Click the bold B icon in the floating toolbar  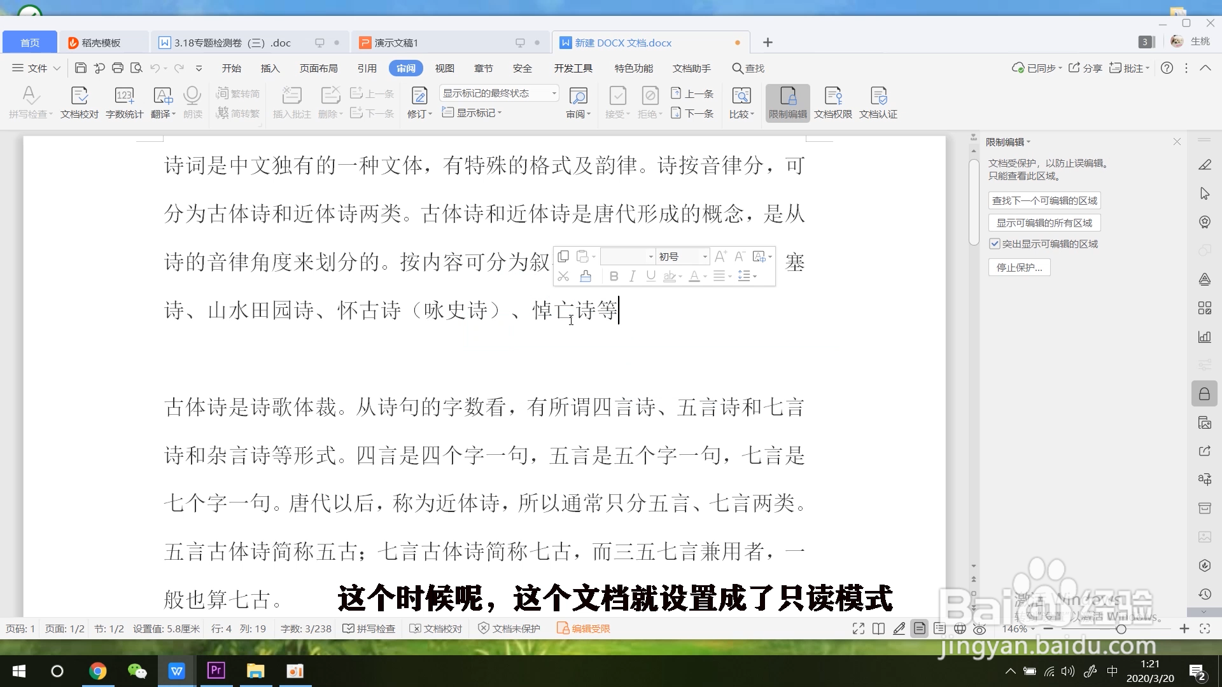pos(614,276)
